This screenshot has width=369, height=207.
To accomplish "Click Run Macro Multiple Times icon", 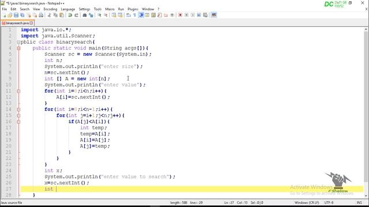I will pos(199,16).
